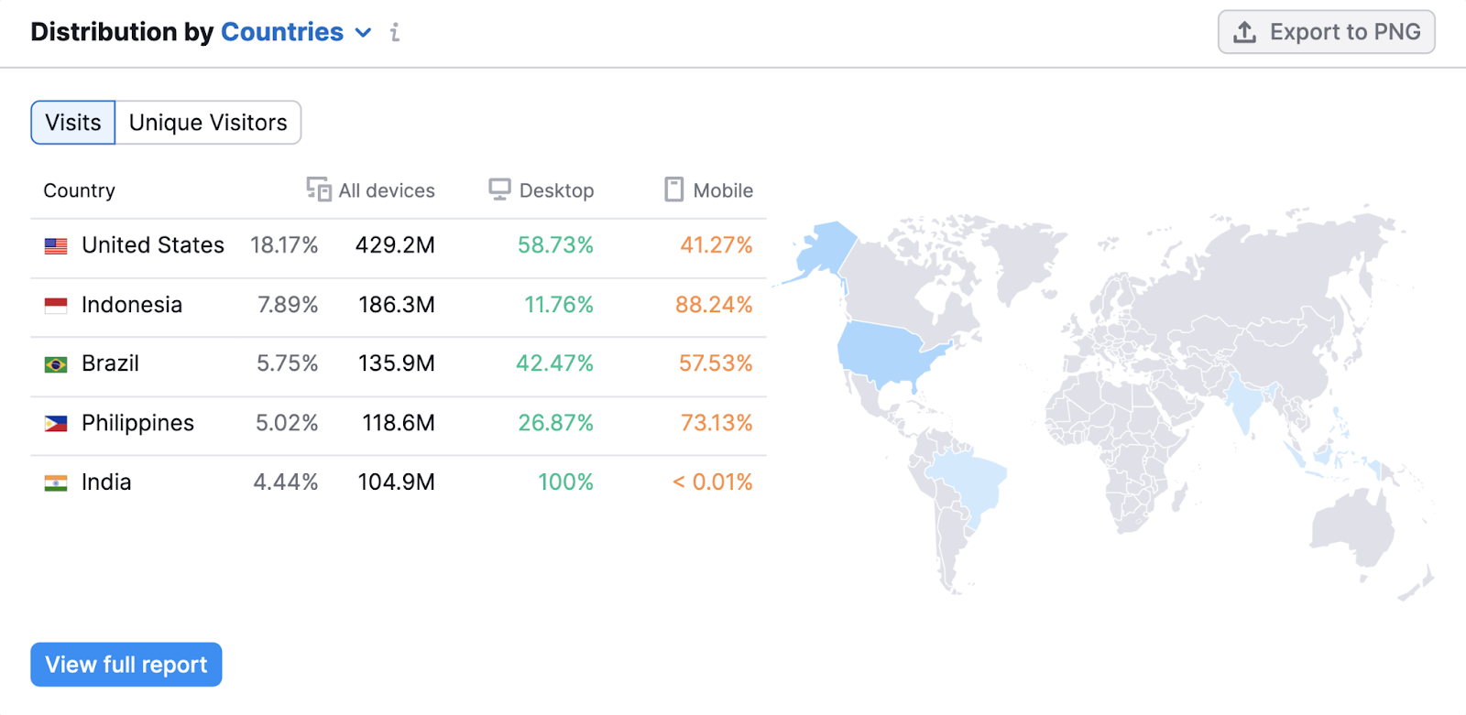
Task: Expand the chevron next to Countries
Action: (x=364, y=33)
